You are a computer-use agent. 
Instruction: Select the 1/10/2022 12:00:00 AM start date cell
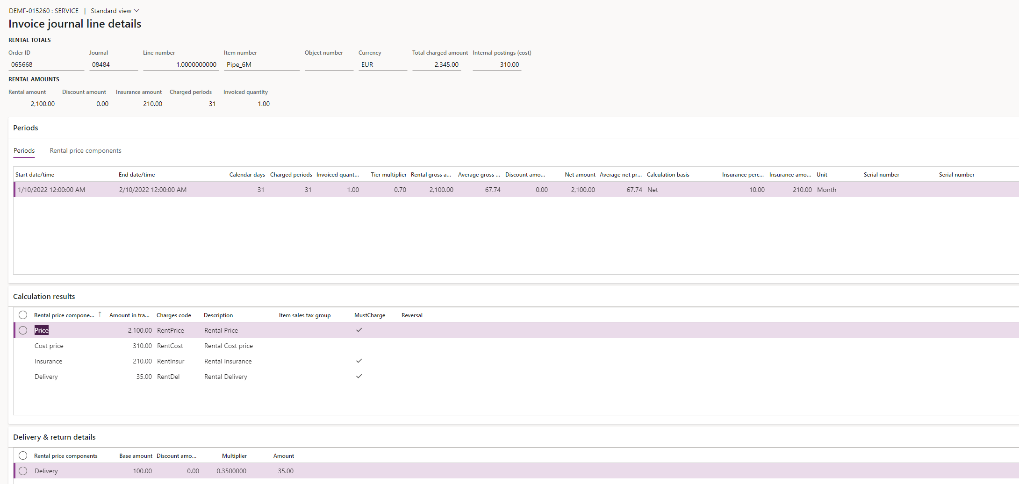pyautogui.click(x=51, y=190)
